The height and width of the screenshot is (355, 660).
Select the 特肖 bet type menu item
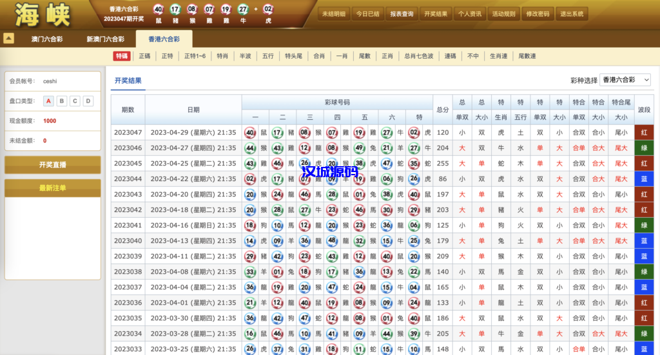click(222, 57)
